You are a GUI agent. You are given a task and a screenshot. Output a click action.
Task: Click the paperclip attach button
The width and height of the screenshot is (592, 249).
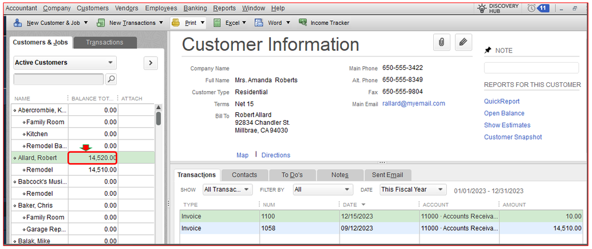point(441,42)
